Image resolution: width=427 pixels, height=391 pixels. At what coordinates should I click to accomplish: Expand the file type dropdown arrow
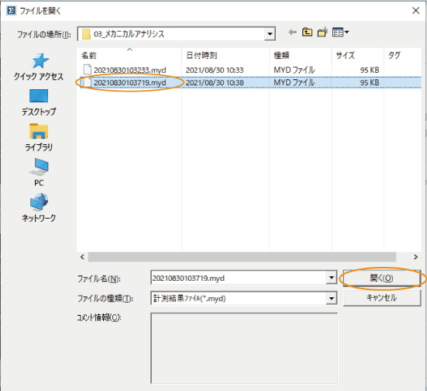tap(332, 299)
